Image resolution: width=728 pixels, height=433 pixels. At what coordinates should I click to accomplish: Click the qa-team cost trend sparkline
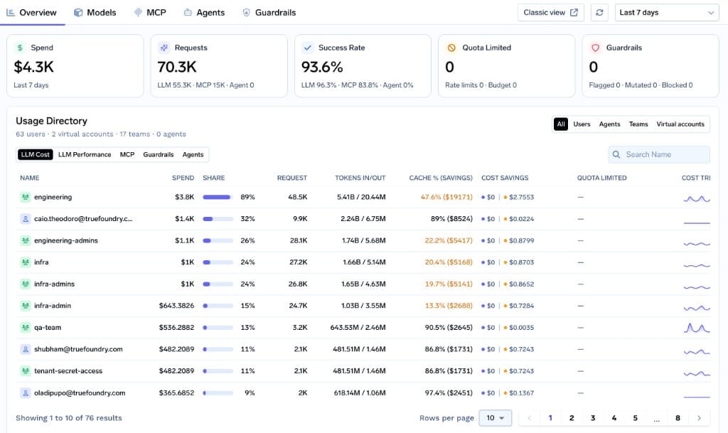click(x=697, y=328)
